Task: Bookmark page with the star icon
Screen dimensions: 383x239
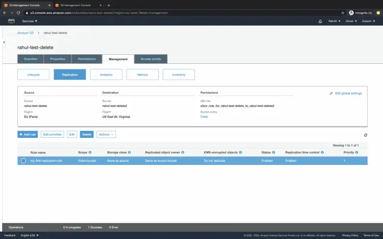Action: coord(343,13)
